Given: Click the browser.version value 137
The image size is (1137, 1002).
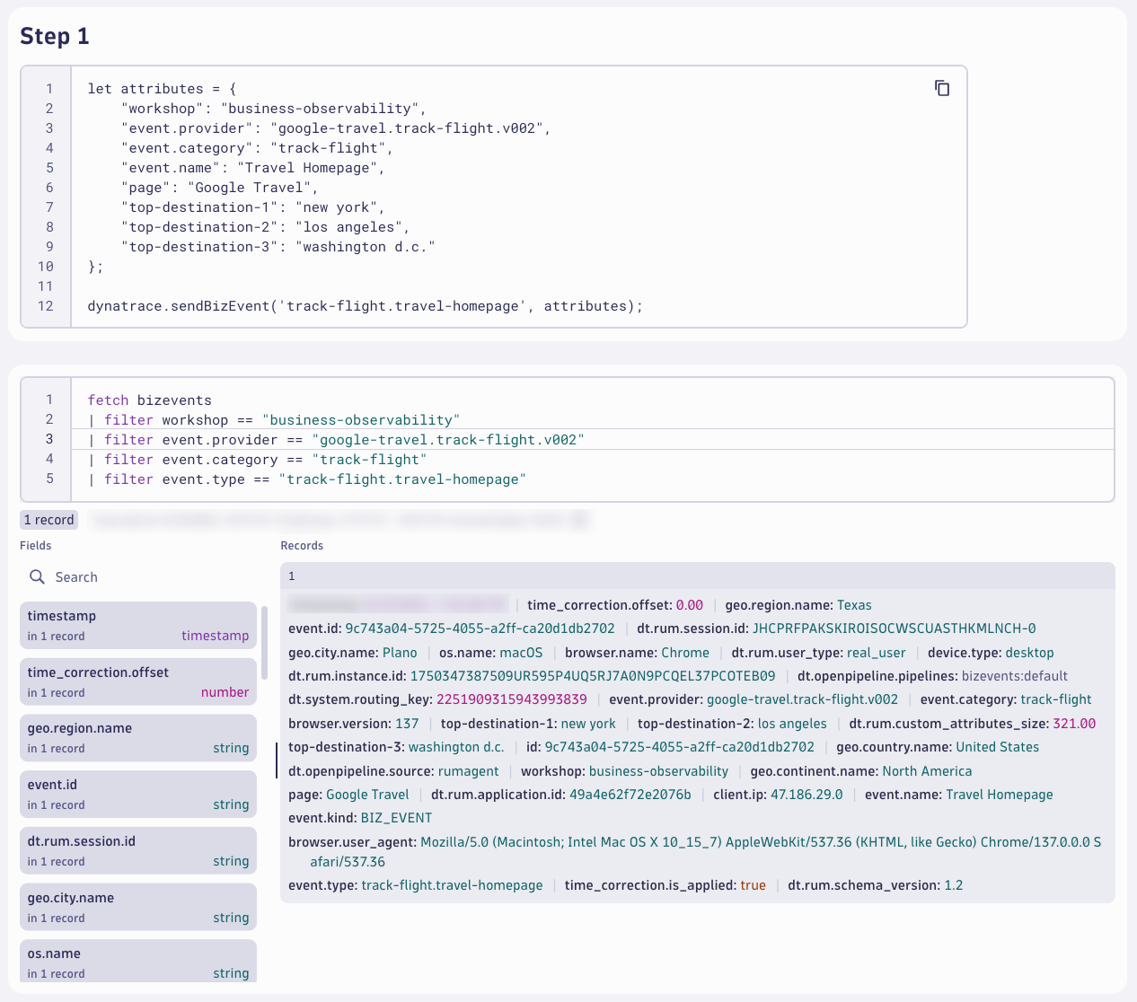Looking at the screenshot, I should coord(407,724).
